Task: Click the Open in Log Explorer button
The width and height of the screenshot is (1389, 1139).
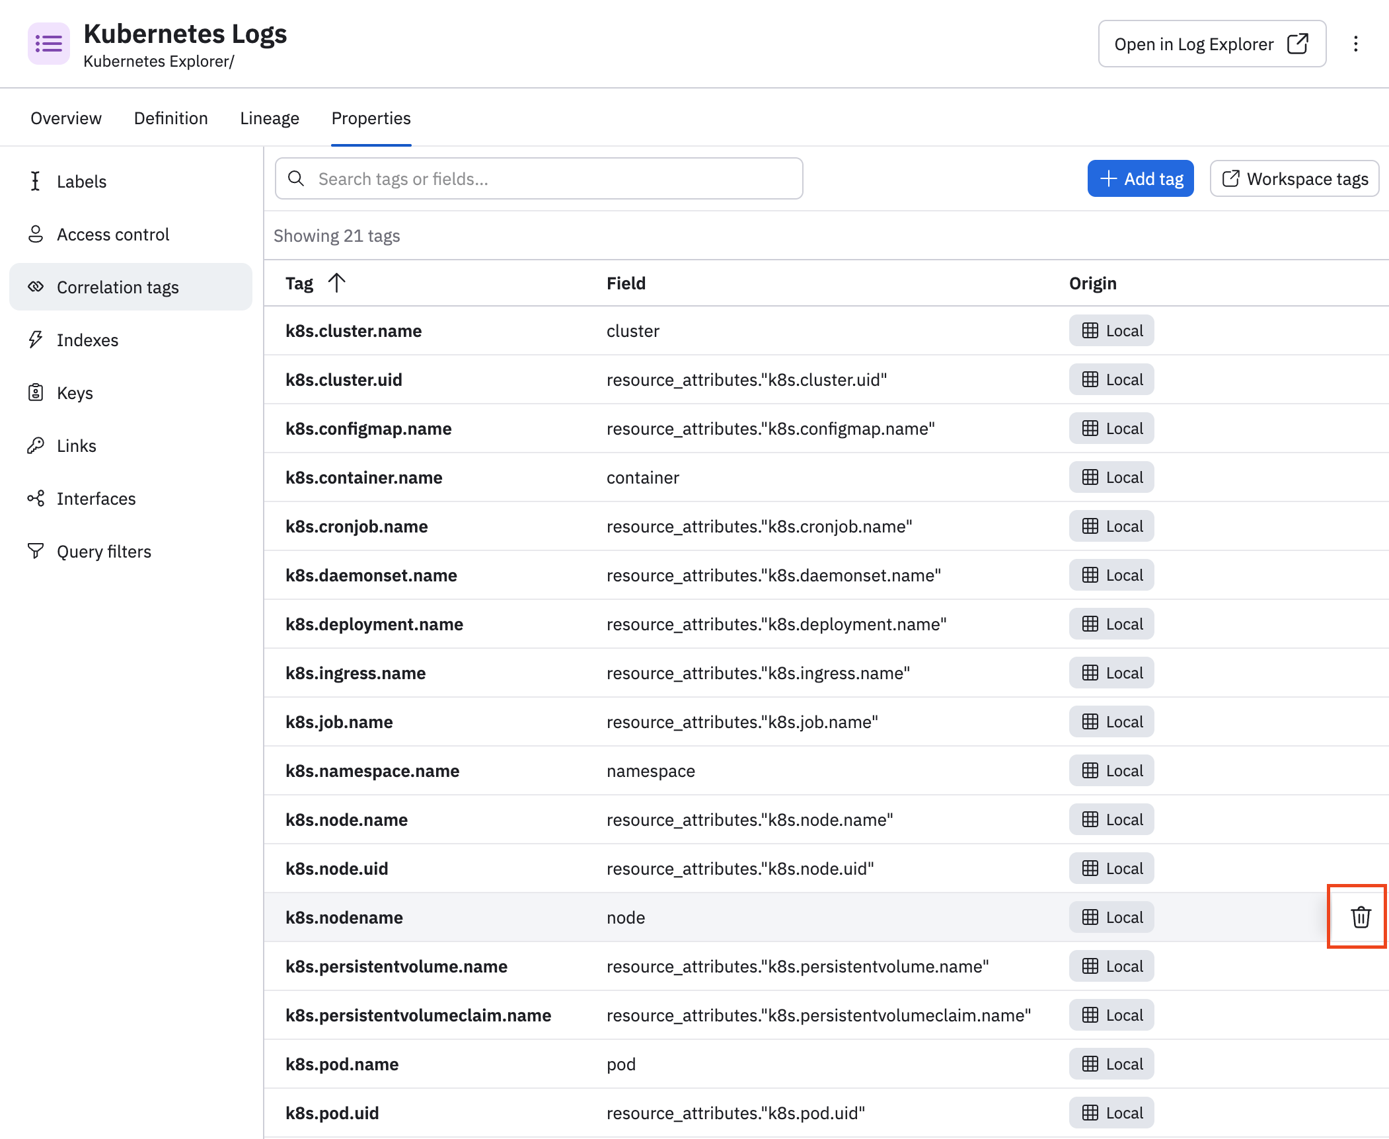Action: pos(1212,44)
